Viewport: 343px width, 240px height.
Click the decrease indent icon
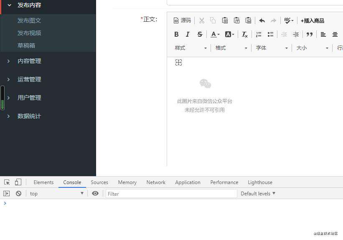[284, 34]
